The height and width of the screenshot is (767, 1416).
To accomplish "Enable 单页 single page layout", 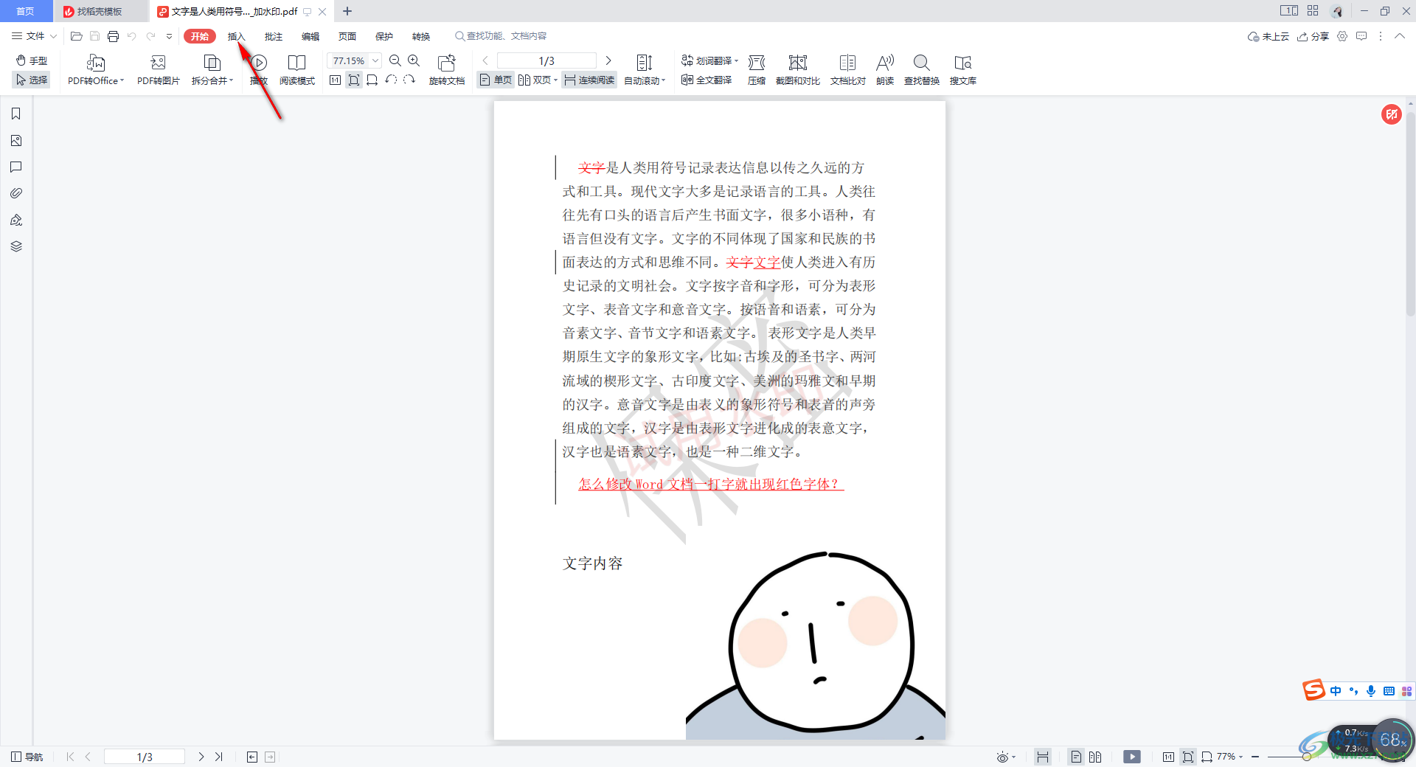I will [496, 80].
